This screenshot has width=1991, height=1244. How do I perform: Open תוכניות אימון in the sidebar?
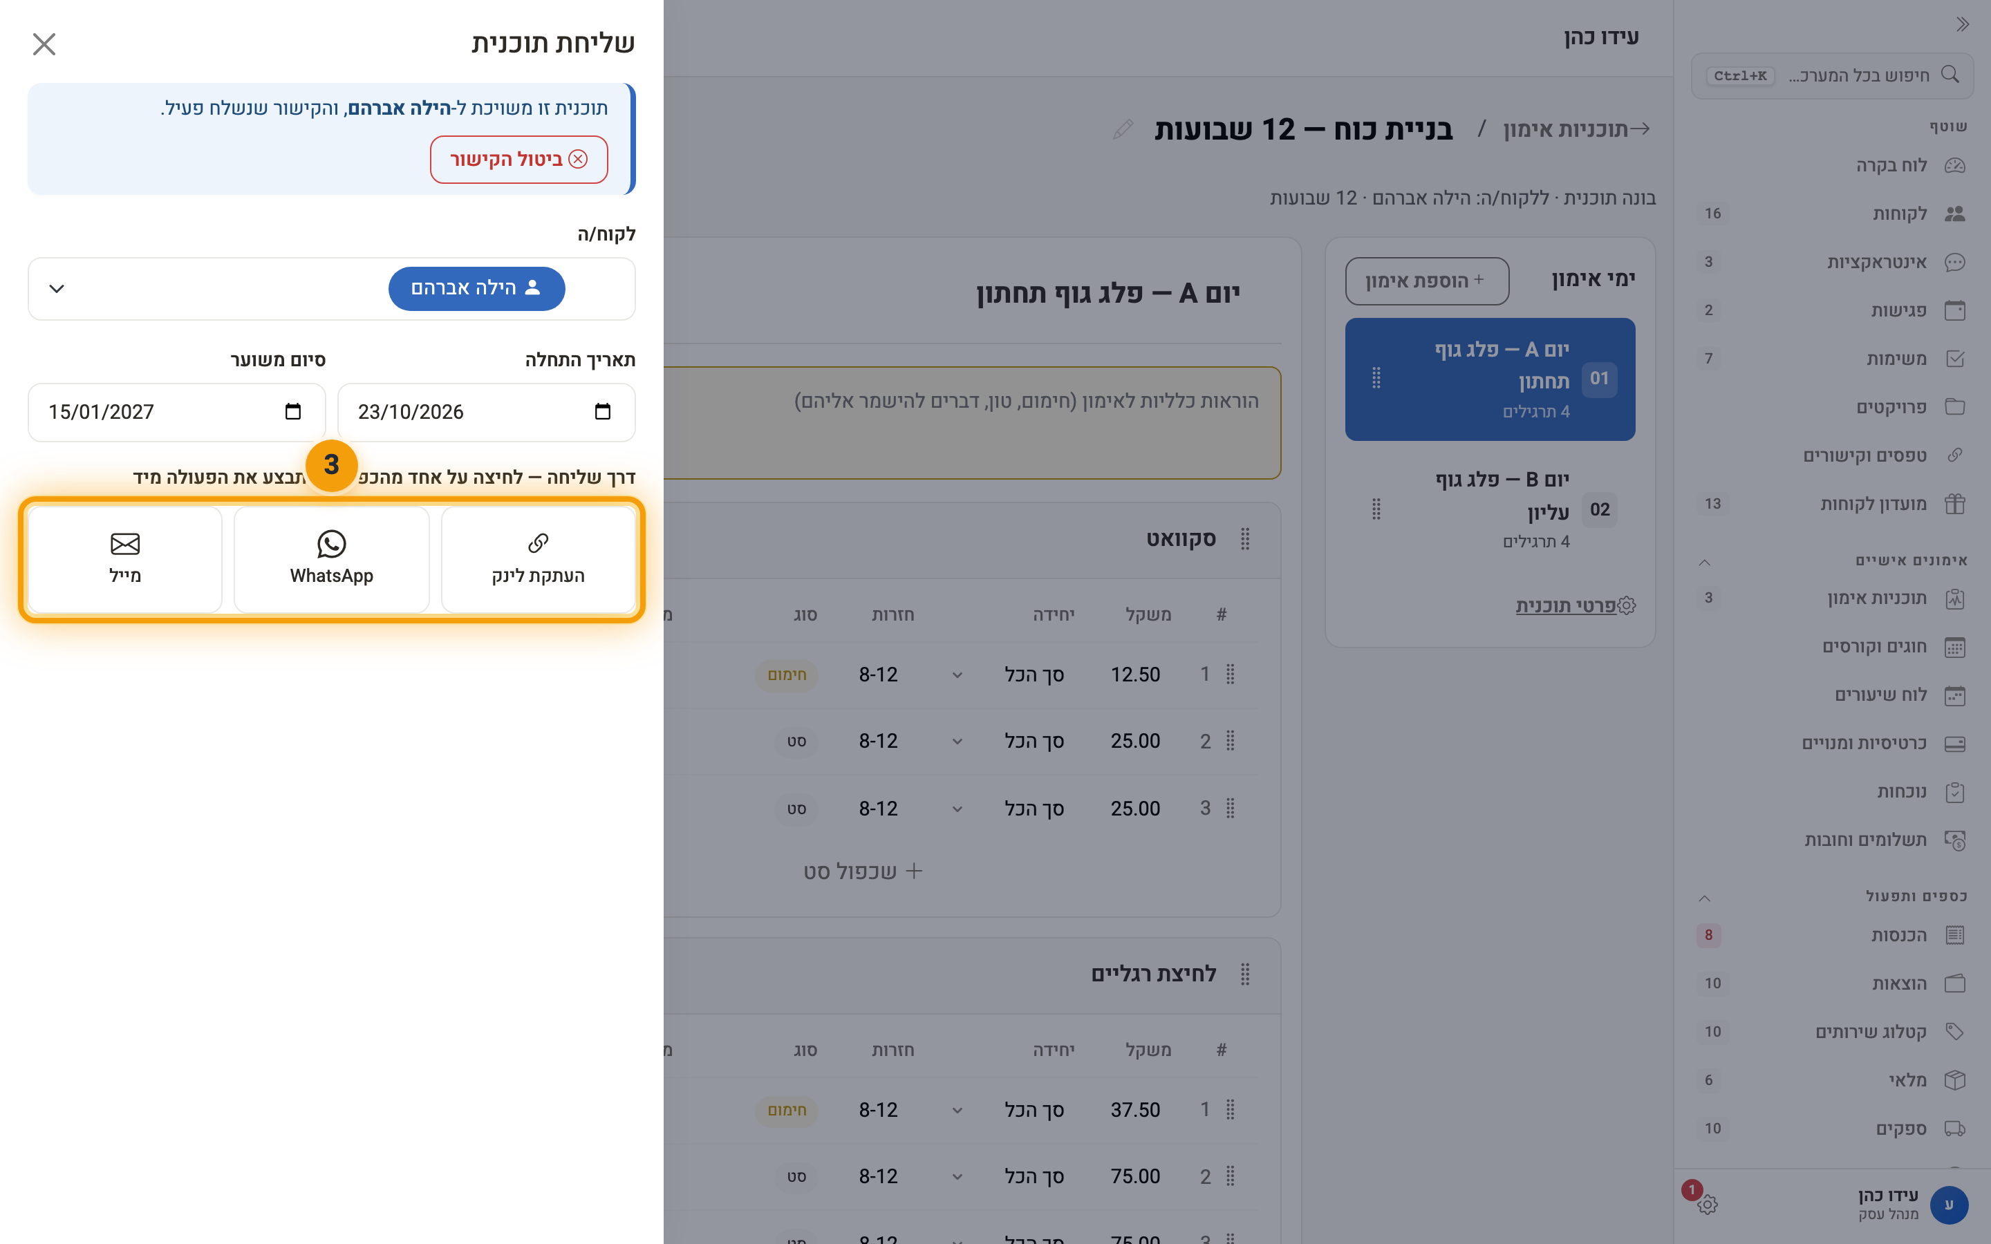pyautogui.click(x=1832, y=598)
